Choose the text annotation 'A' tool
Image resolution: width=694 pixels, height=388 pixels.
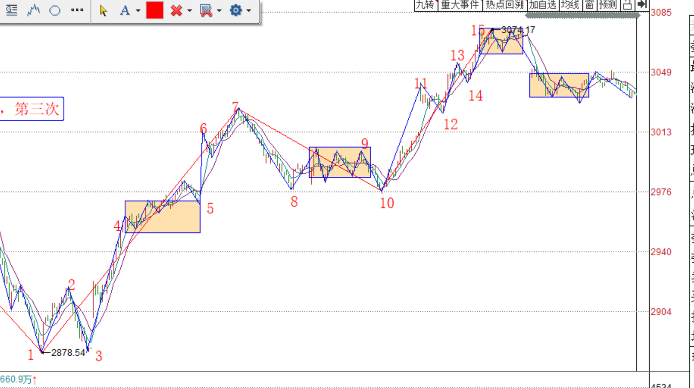click(x=124, y=10)
